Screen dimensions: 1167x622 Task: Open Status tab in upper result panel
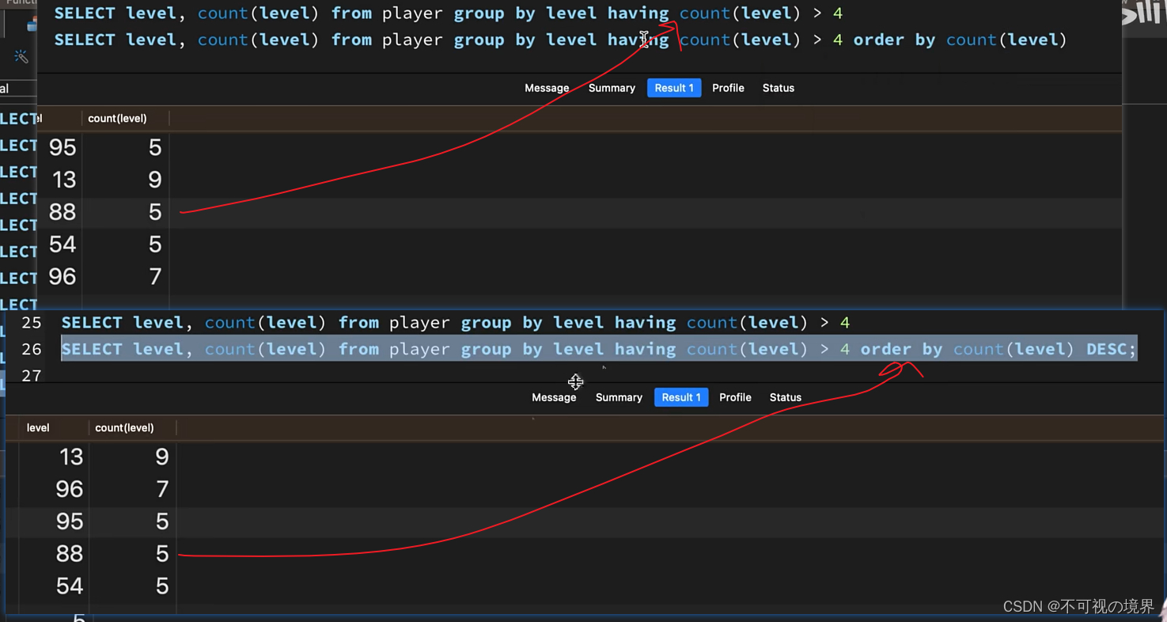(x=779, y=88)
